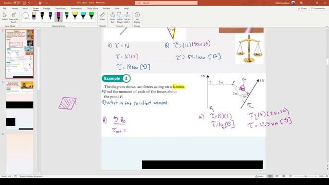The width and height of the screenshot is (329, 185).
Task: Pick the bright green highlighter
Action: 92,16
